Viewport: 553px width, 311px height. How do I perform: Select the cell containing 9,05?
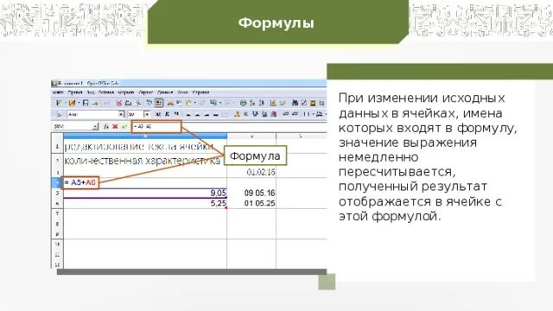click(145, 193)
